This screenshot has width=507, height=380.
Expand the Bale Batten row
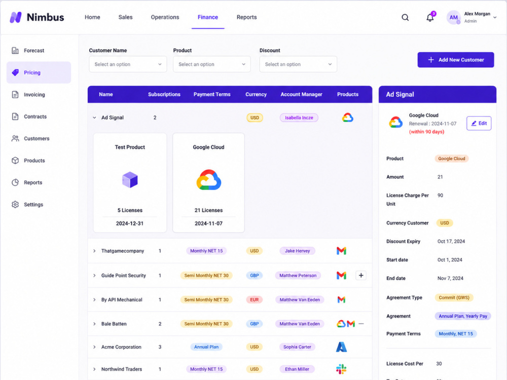click(x=94, y=324)
